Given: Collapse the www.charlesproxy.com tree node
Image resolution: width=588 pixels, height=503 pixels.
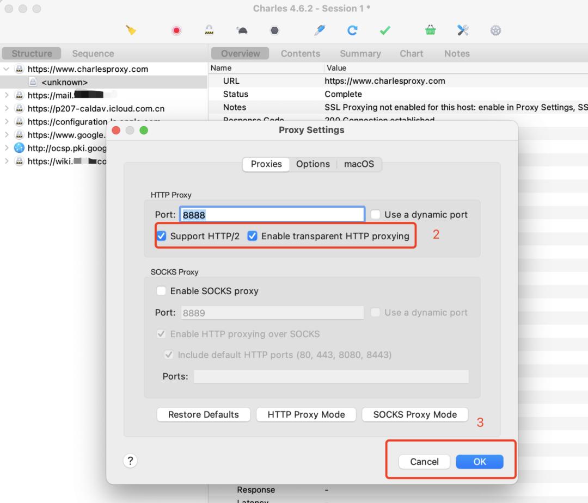Looking at the screenshot, I should tap(7, 69).
